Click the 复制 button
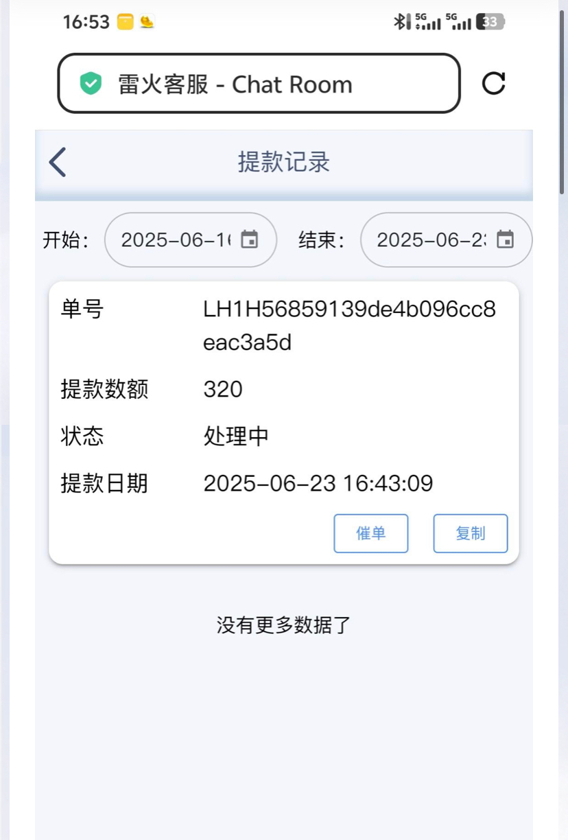Viewport: 568px width, 840px height. coord(471,533)
